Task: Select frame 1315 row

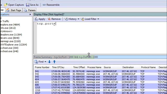Action: (101, 87)
